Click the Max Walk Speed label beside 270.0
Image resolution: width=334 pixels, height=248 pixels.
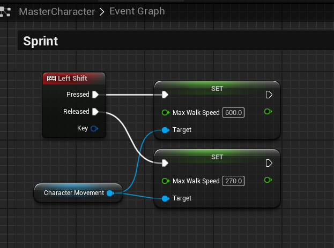tap(196, 181)
